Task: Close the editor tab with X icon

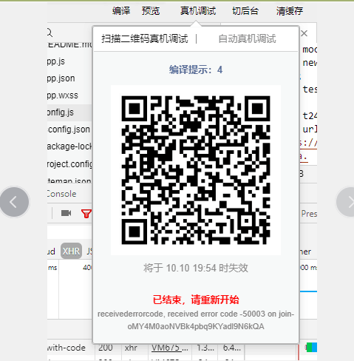Action: pos(304,33)
